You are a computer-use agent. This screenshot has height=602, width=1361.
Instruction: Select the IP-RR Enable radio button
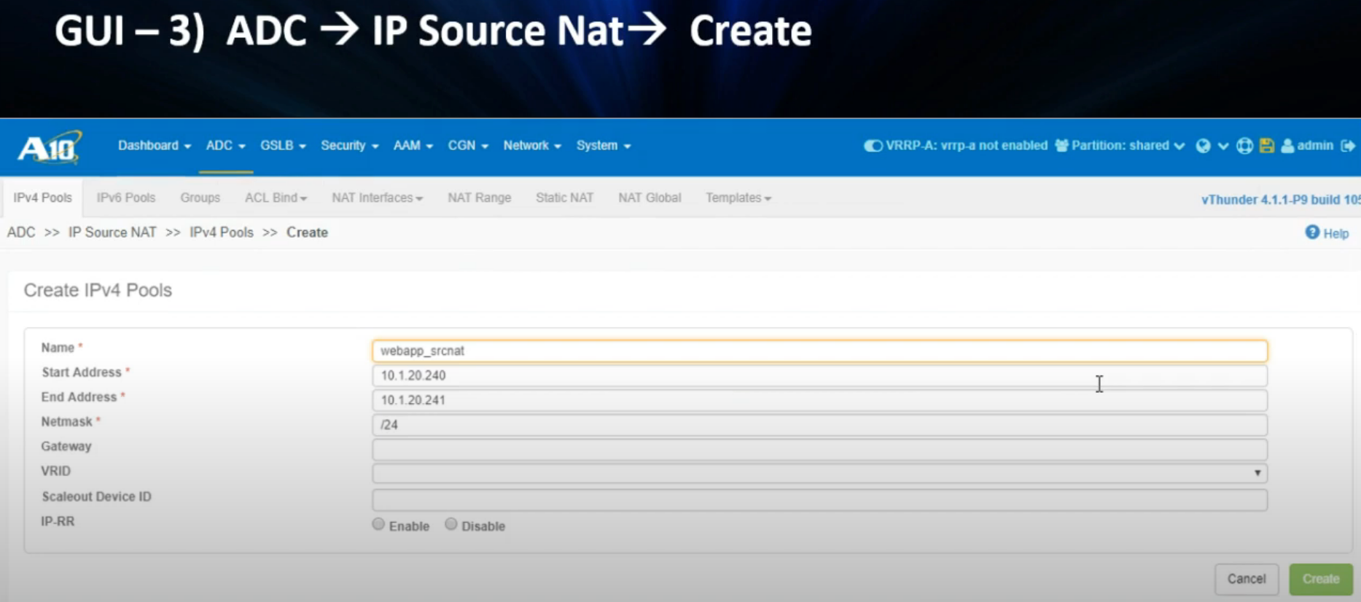378,525
